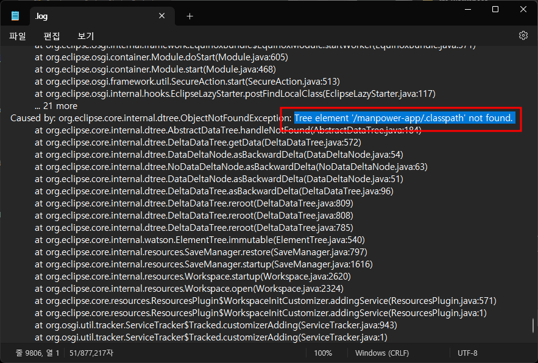This screenshot has width=538, height=363.
Task: Click the '... 21 more' line
Action: 56,106
